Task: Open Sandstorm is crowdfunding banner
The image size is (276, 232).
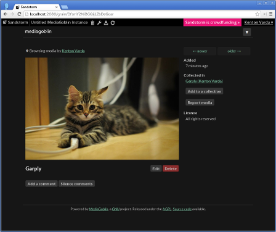Action: click(x=213, y=22)
